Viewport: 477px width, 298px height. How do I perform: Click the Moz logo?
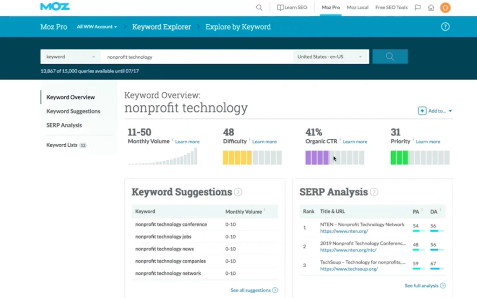55,7
